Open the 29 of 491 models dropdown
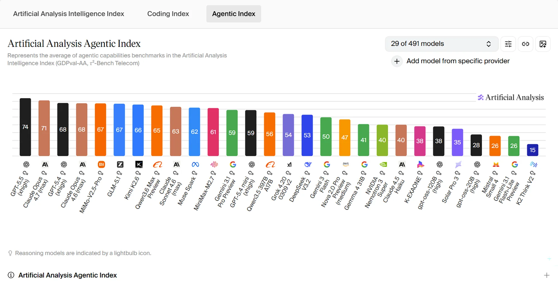The width and height of the screenshot is (558, 282). click(441, 44)
